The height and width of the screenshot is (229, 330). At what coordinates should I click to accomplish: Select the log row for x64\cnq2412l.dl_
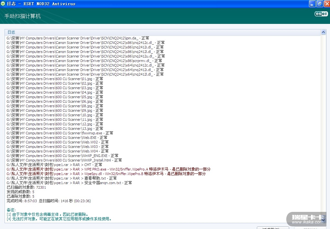85,74
